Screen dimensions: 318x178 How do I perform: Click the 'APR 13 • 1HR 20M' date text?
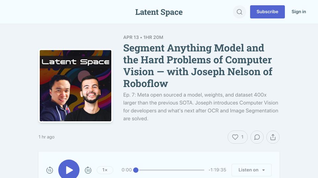pos(143,37)
